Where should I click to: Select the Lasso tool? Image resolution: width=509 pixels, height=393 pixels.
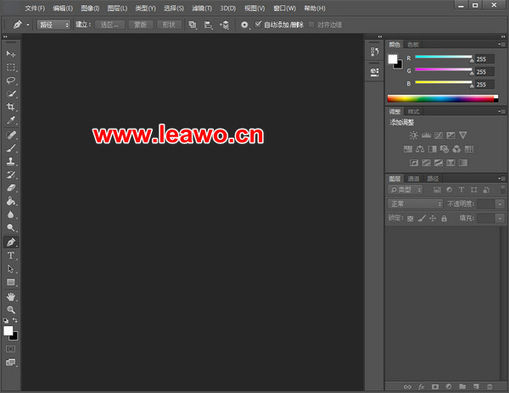click(11, 80)
